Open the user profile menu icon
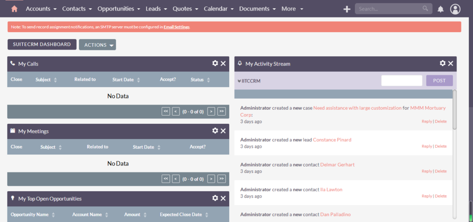 pos(455,9)
